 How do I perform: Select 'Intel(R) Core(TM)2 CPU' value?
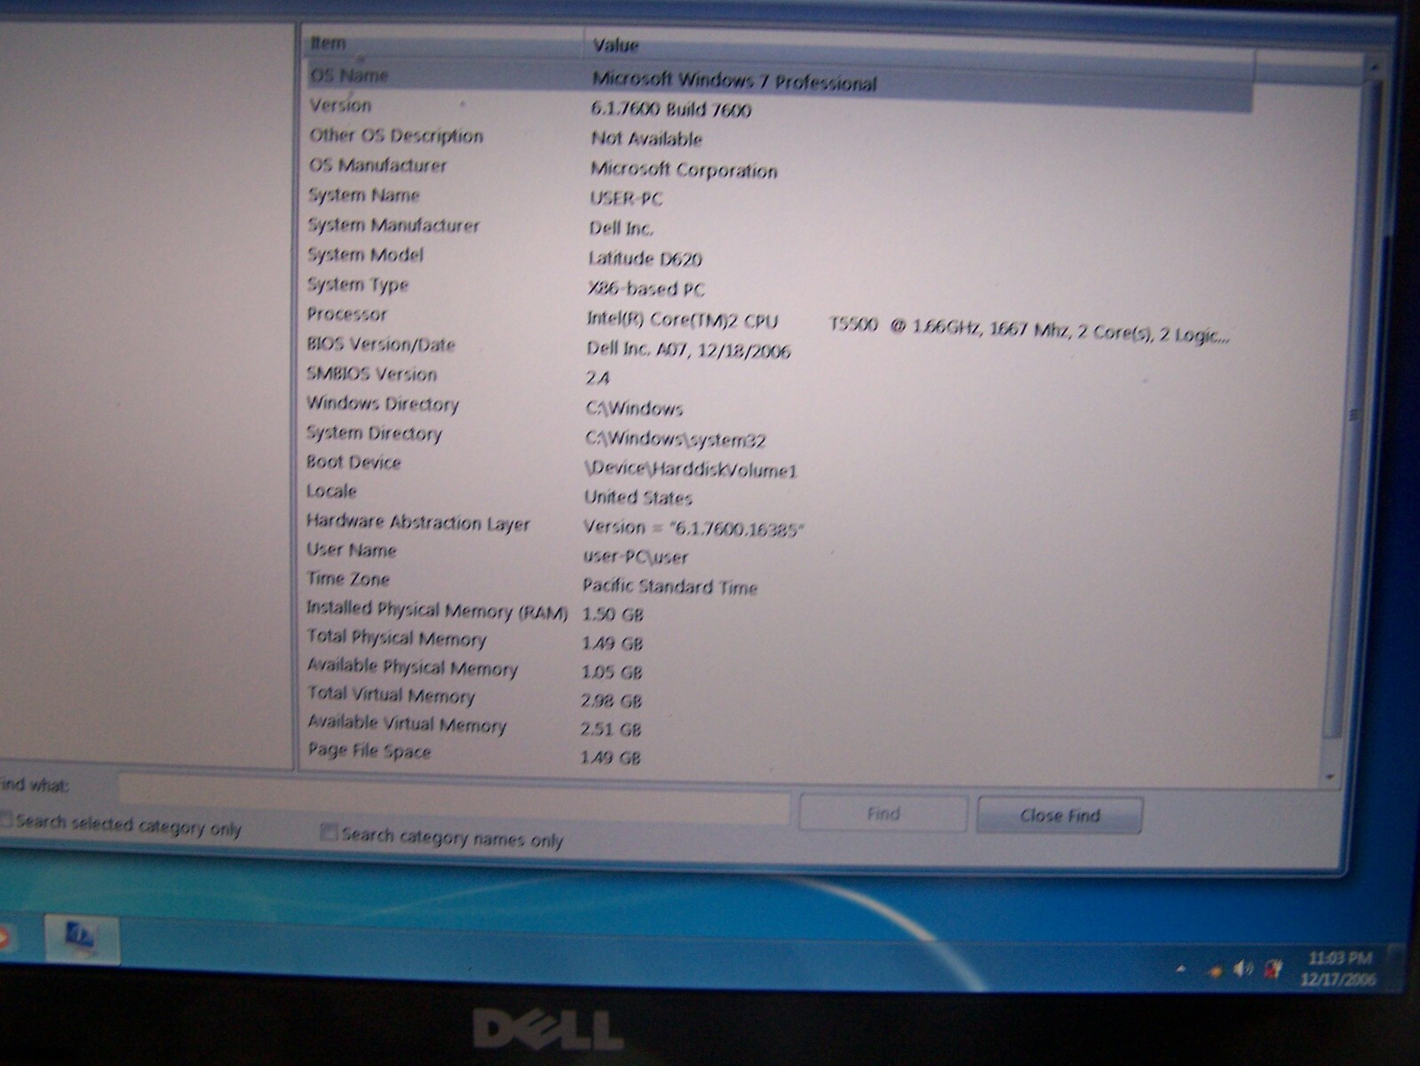pos(682,320)
